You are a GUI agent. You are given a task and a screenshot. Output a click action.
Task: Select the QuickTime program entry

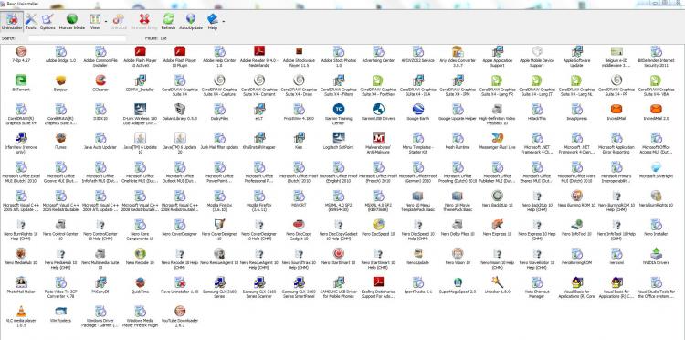[x=141, y=285]
